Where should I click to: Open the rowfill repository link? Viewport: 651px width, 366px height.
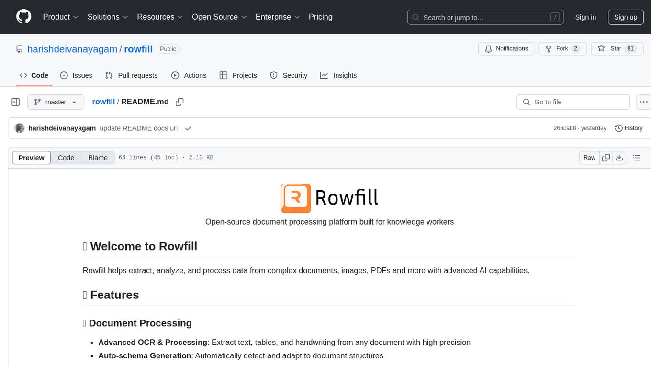tap(138, 49)
